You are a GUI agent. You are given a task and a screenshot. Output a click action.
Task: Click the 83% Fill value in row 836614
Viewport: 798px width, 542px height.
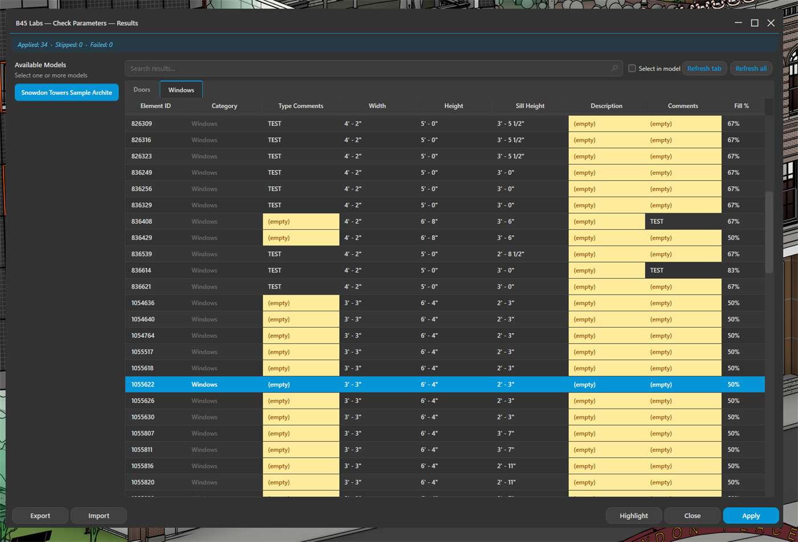pos(734,271)
